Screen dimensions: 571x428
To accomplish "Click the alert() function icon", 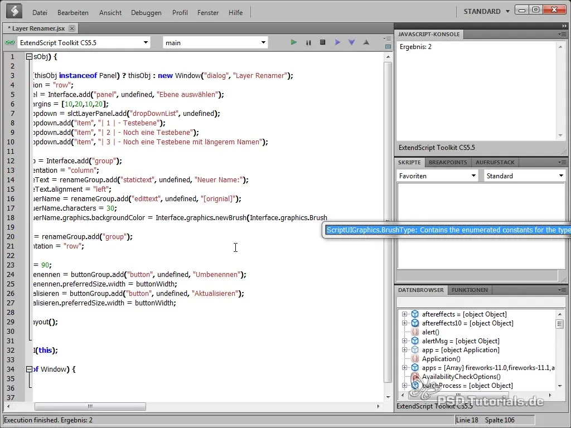I will coord(415,332).
